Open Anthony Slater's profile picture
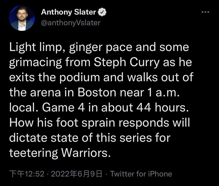219x186 pixels. [22, 18]
